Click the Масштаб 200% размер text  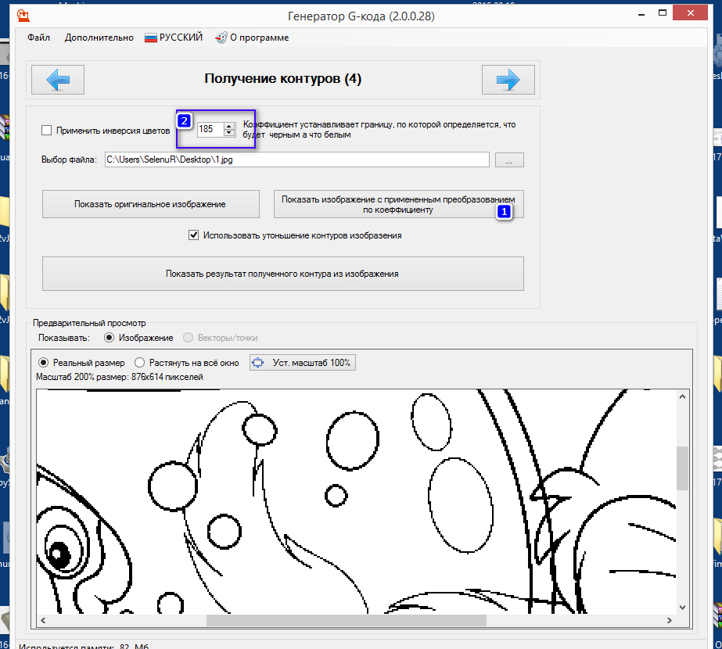(x=119, y=377)
